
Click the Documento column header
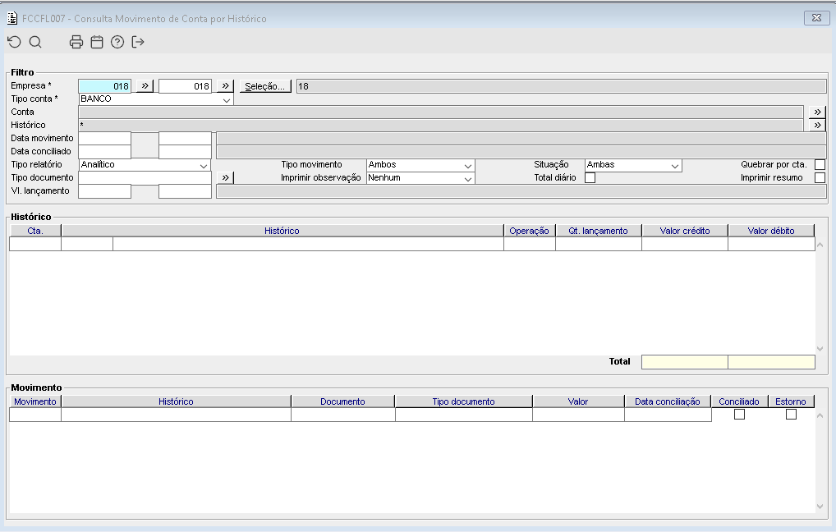click(x=342, y=401)
